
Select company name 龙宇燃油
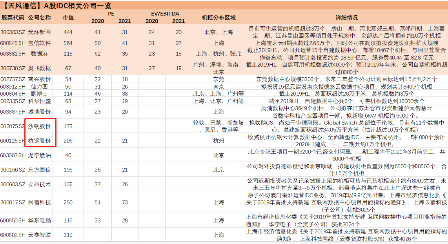click(x=40, y=155)
